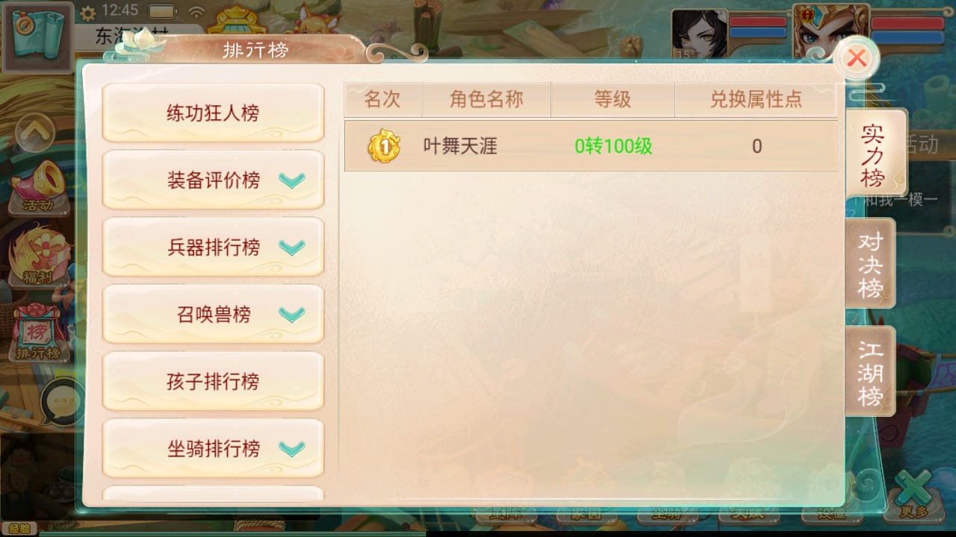Open the 活动 horn icon
The image size is (956, 537).
[x=39, y=186]
